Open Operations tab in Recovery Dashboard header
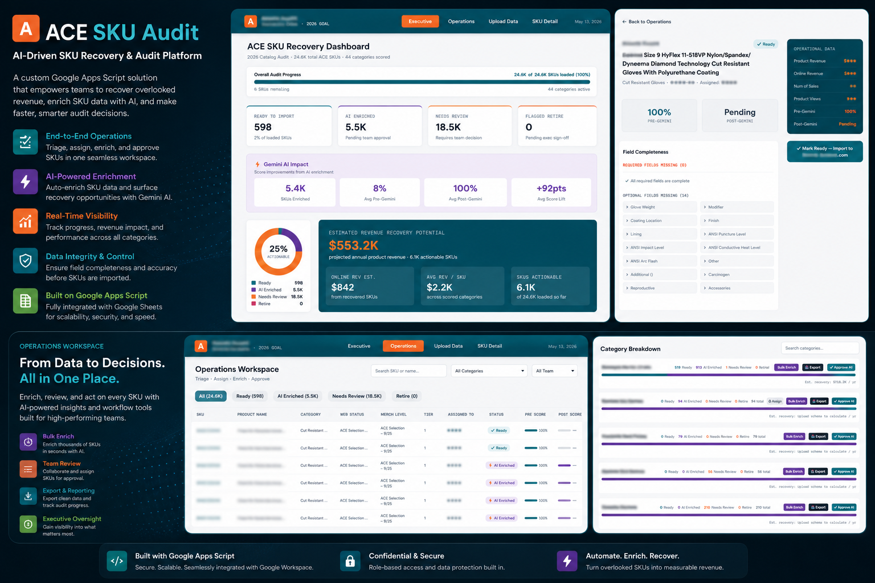This screenshot has width=875, height=583. pos(461,22)
